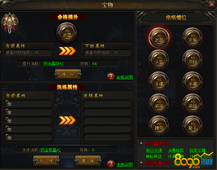
Task: Toggle the fifth attribute lock in 当前属性
Action: 8,137
